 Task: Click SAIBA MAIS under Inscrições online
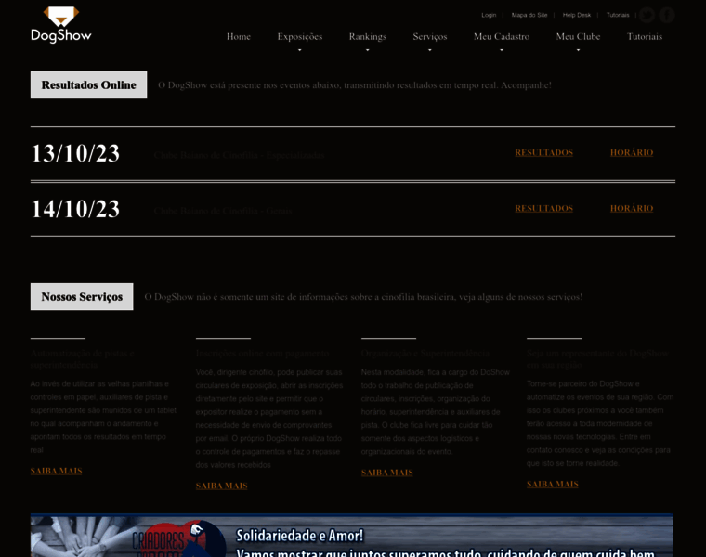point(221,486)
